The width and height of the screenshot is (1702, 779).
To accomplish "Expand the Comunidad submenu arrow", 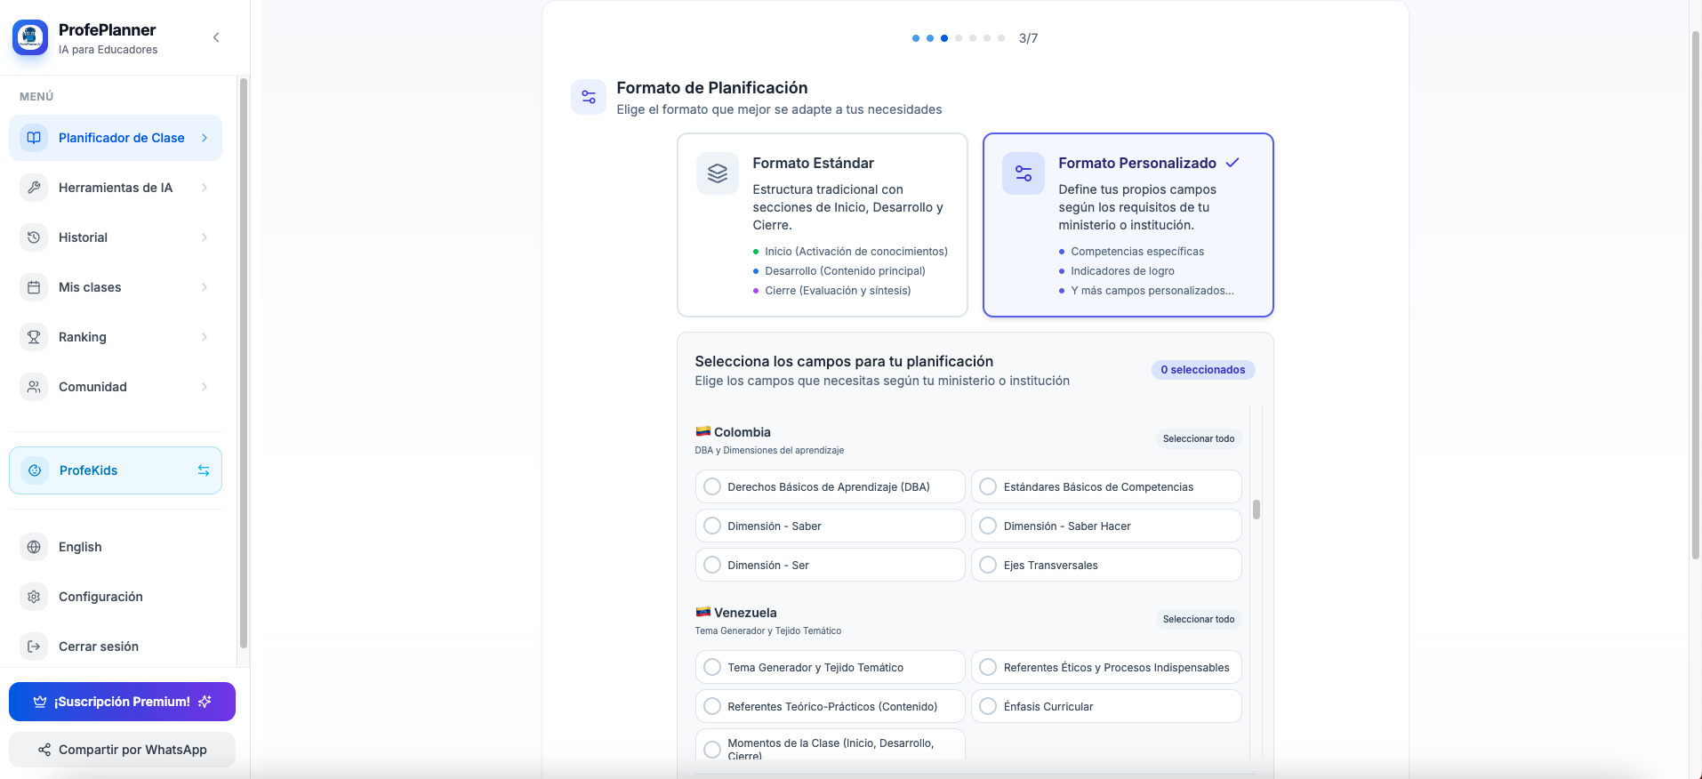I will (205, 387).
